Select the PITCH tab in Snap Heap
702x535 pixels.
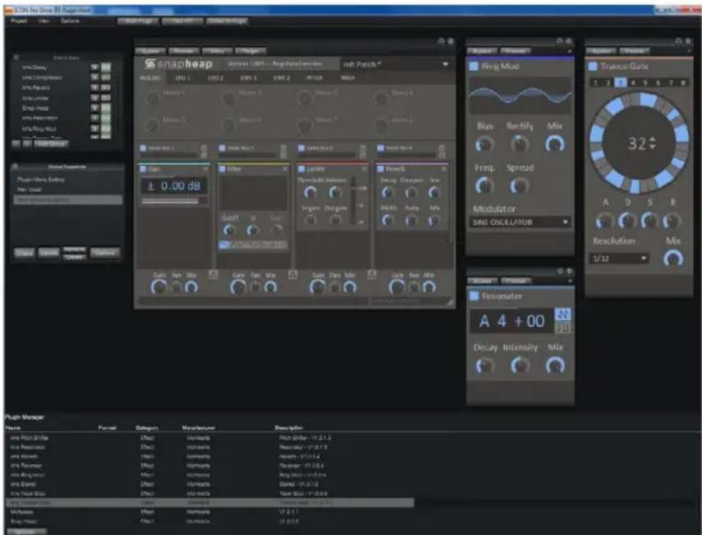click(314, 78)
